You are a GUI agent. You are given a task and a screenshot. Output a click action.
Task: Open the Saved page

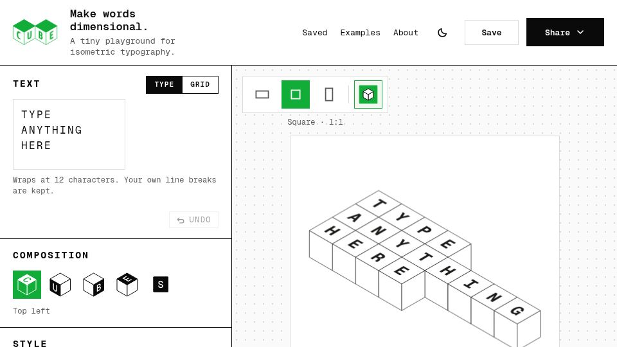(315, 33)
